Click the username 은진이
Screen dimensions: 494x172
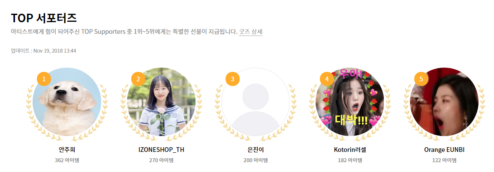coord(256,150)
